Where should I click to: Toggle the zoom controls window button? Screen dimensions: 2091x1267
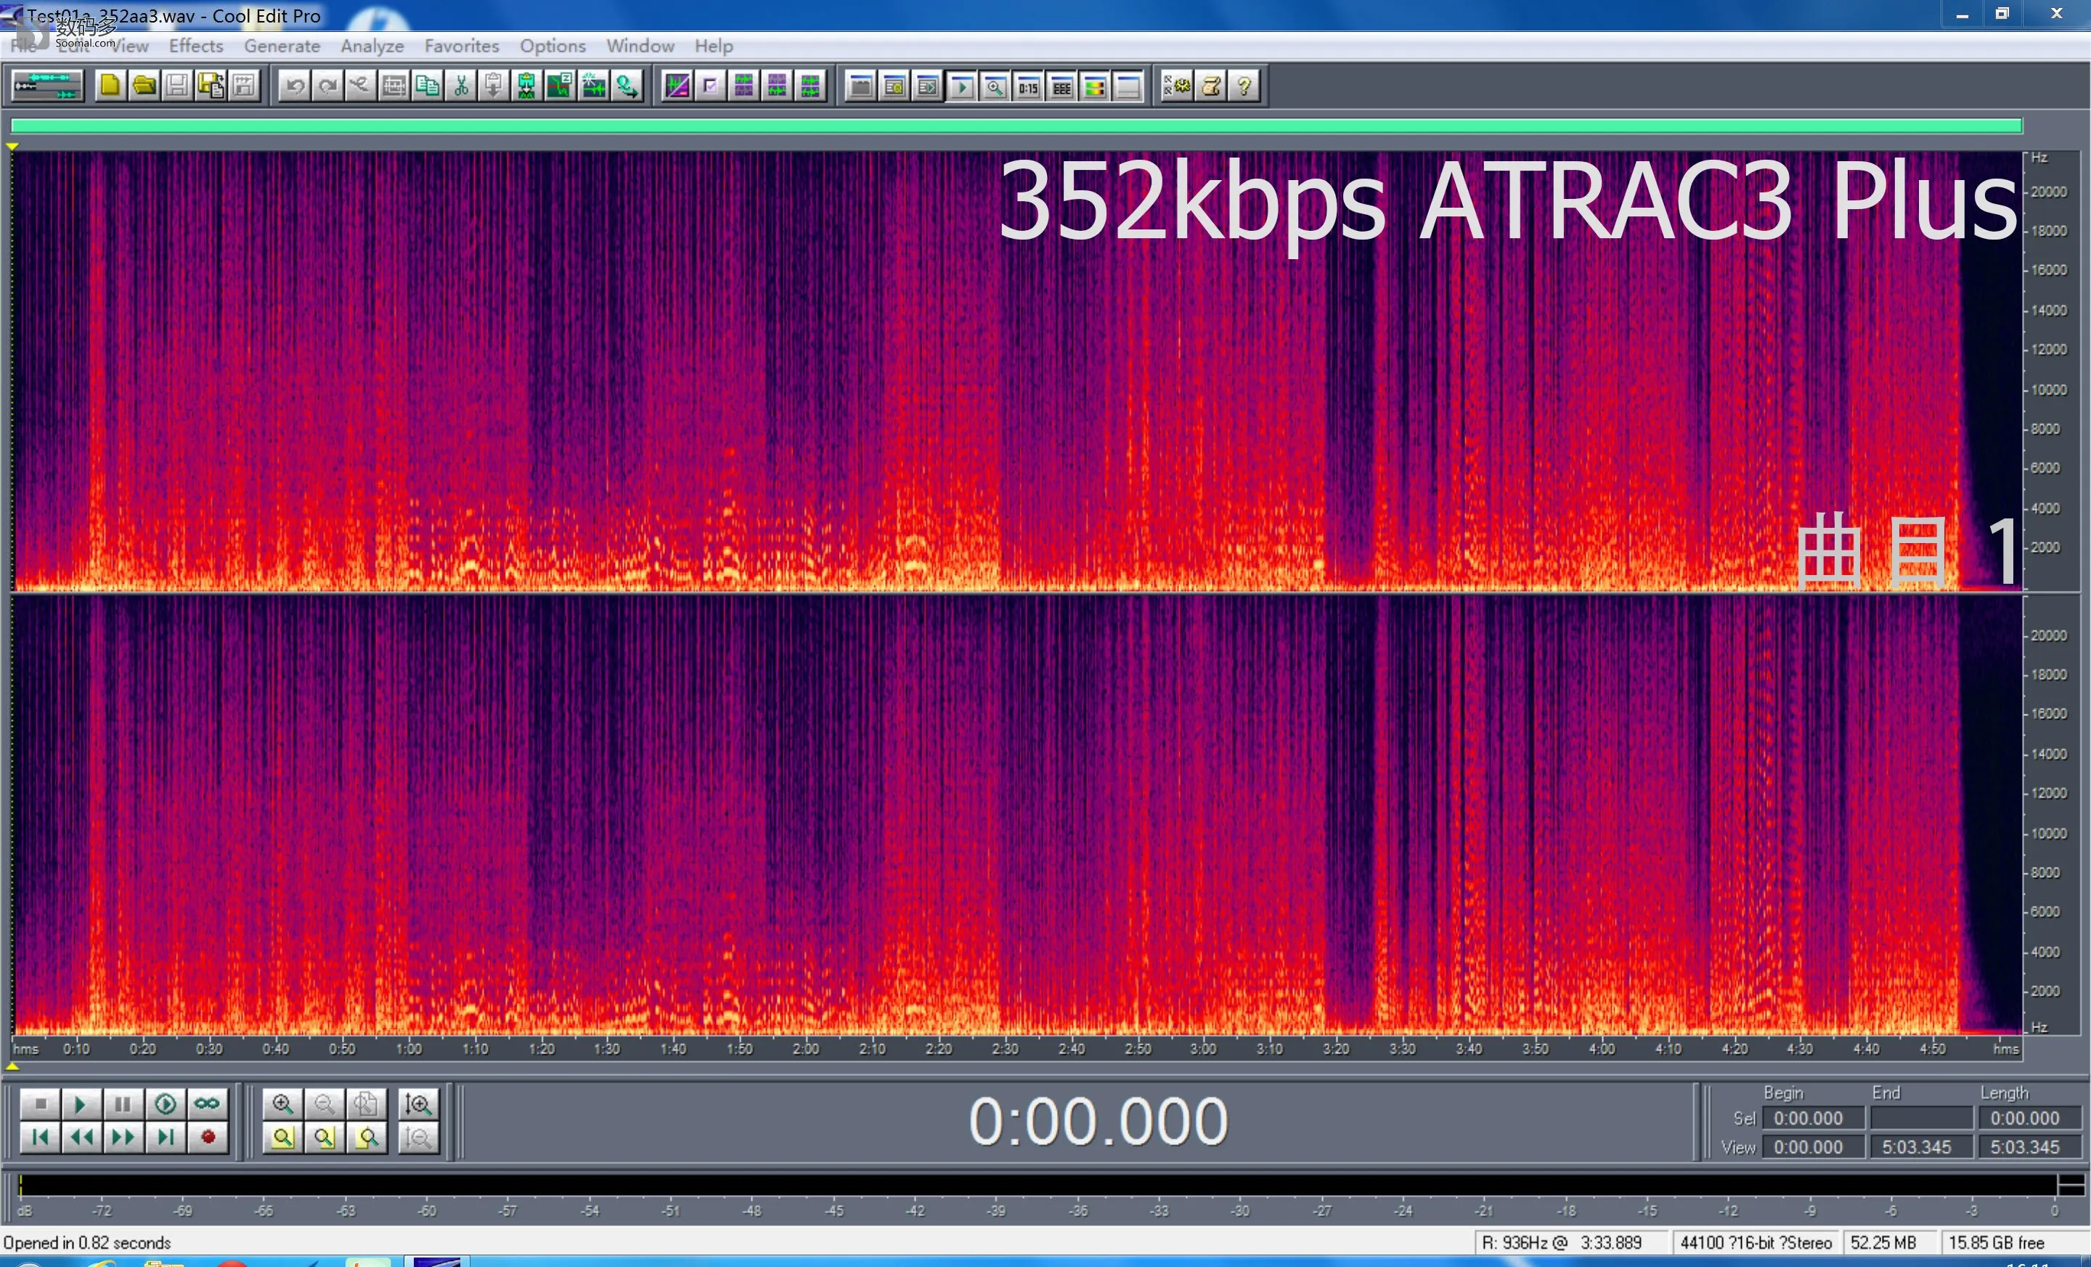(x=995, y=86)
